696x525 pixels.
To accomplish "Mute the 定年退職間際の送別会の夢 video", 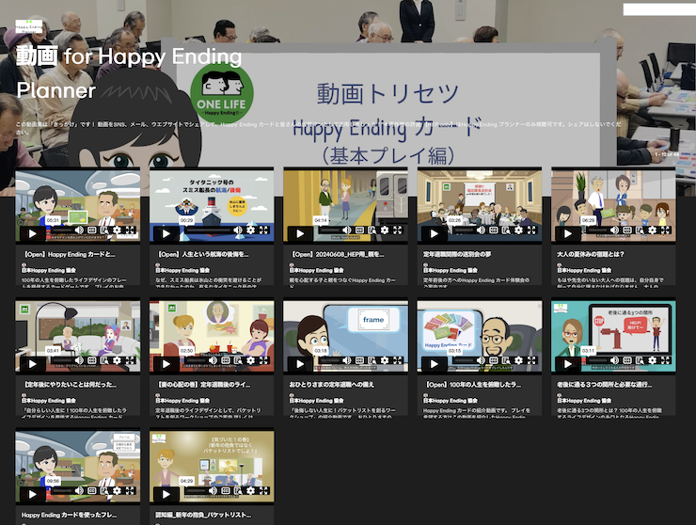I will 481,230.
